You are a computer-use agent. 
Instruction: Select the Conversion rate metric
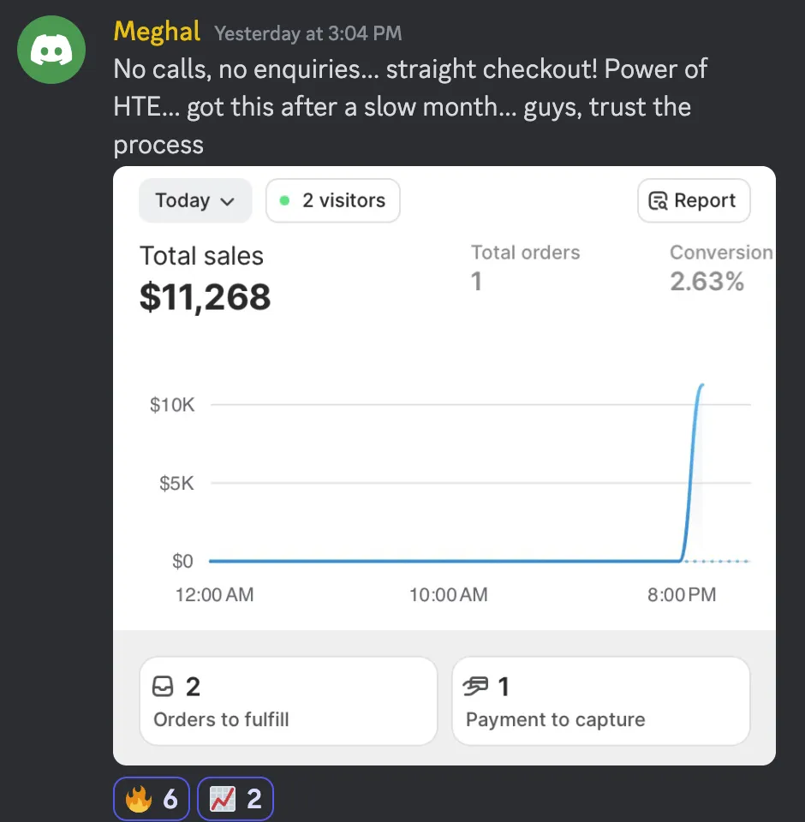(x=721, y=267)
